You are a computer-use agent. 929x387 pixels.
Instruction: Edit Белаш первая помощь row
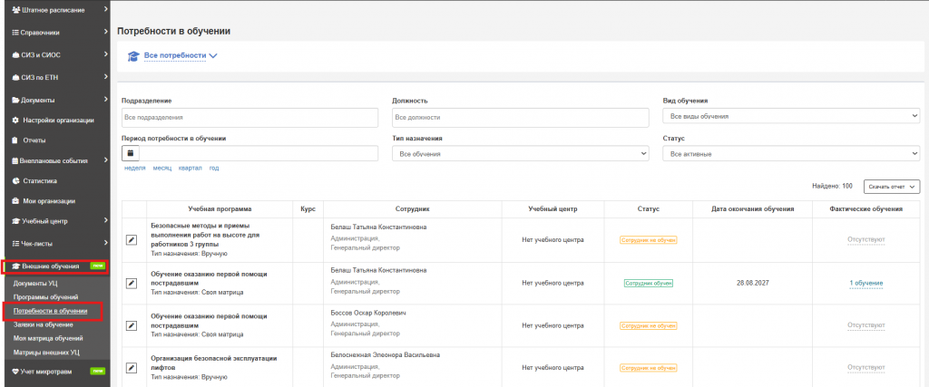132,284
